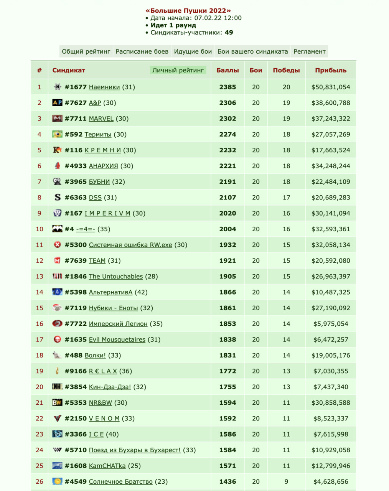Screen dimensions: 389x491
Task: Open the Общий рейтинг tab
Action: 86,51
